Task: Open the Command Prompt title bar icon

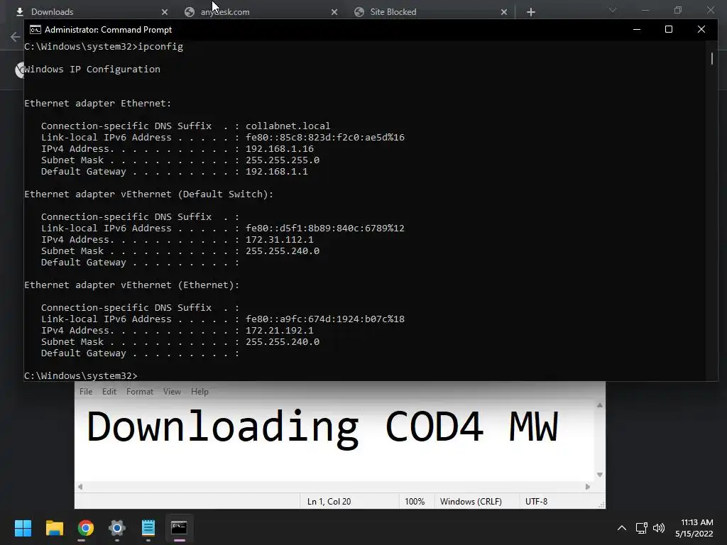Action: (x=35, y=30)
